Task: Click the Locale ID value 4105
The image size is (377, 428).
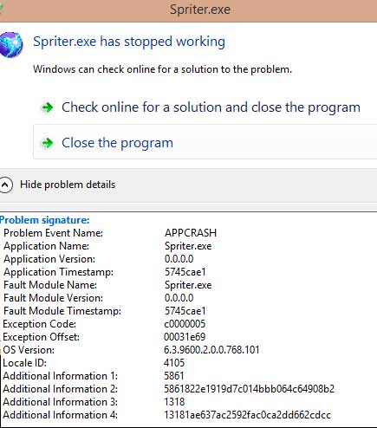Action: [x=174, y=363]
